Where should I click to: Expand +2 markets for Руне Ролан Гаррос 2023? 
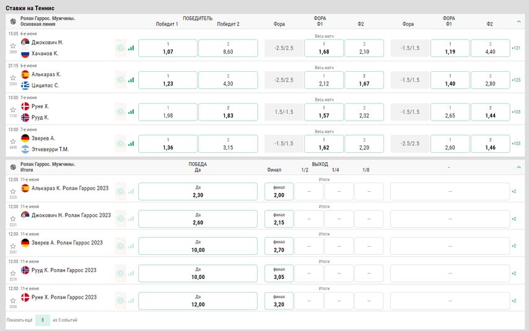514,301
